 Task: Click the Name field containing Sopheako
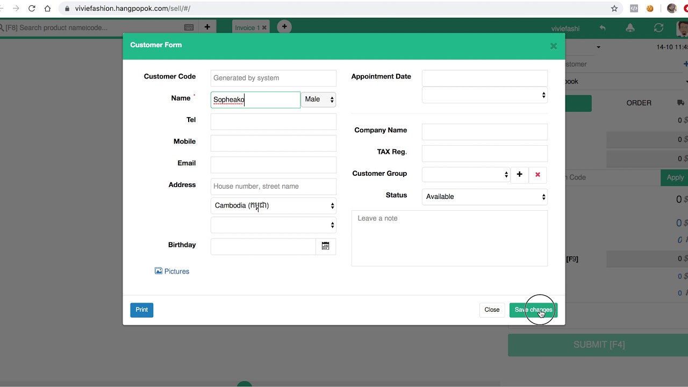(255, 99)
